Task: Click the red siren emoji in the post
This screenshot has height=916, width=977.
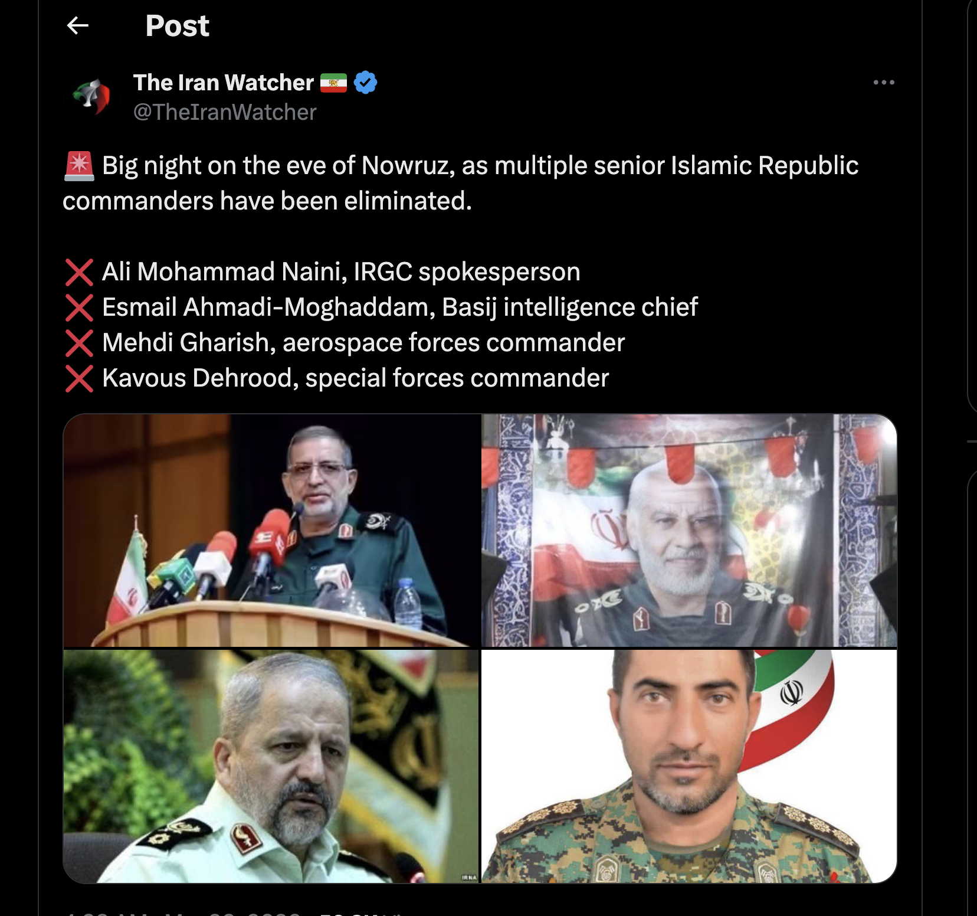Action: [x=79, y=166]
